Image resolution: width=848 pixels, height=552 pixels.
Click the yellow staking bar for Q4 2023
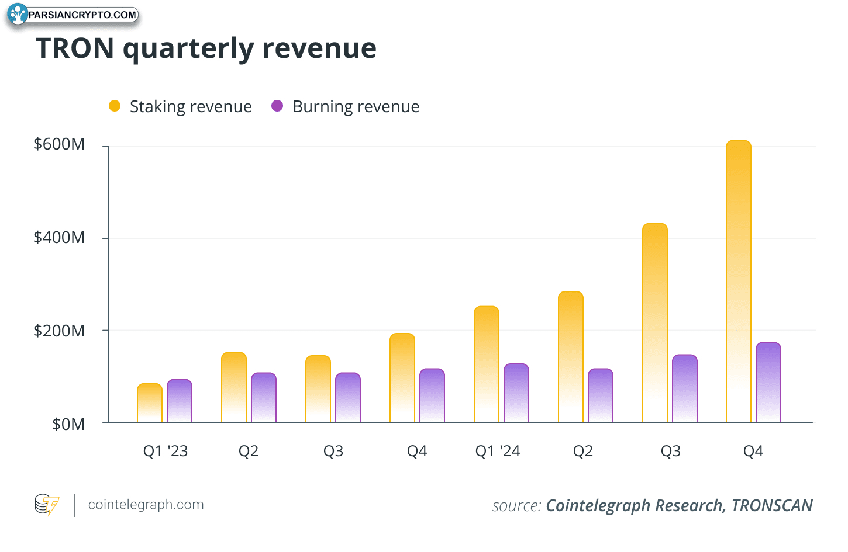coord(402,378)
